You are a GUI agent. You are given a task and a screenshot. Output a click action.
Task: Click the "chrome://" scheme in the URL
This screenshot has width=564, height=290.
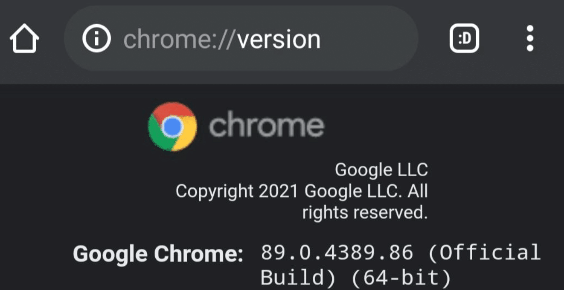[x=179, y=40]
